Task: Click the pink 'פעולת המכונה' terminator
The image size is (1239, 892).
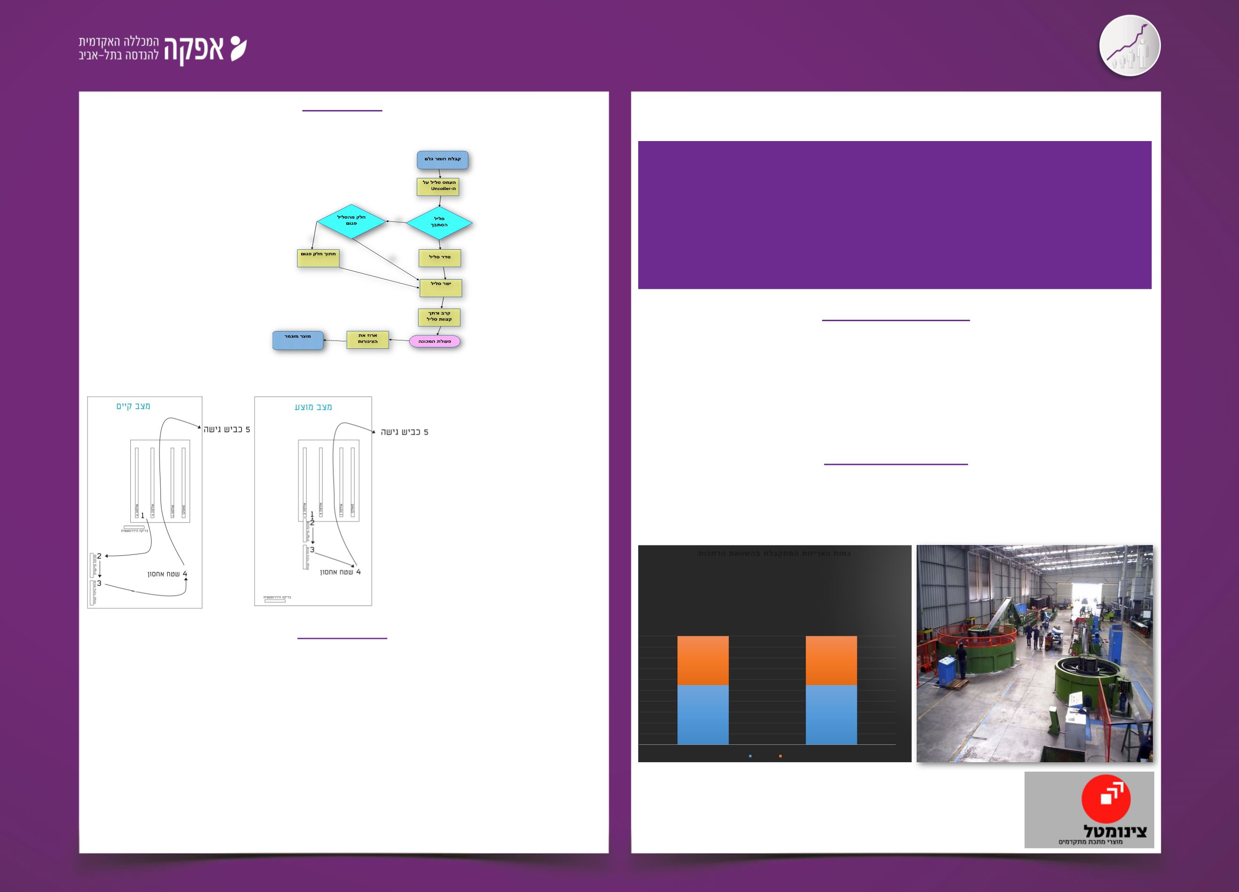Action: click(x=435, y=341)
